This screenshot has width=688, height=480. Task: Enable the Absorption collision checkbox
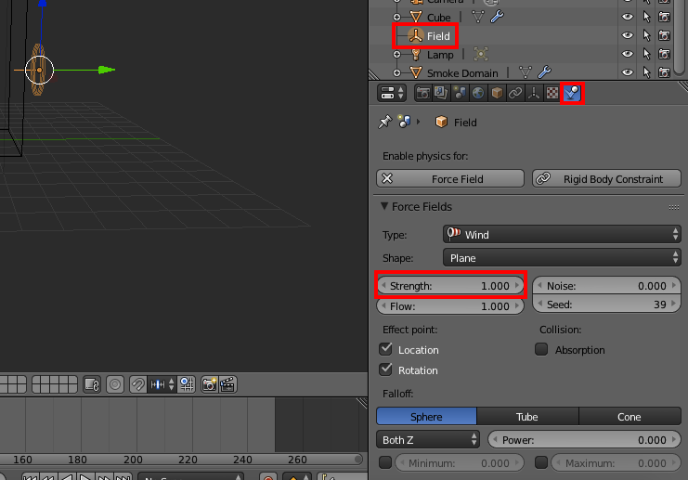[541, 349]
